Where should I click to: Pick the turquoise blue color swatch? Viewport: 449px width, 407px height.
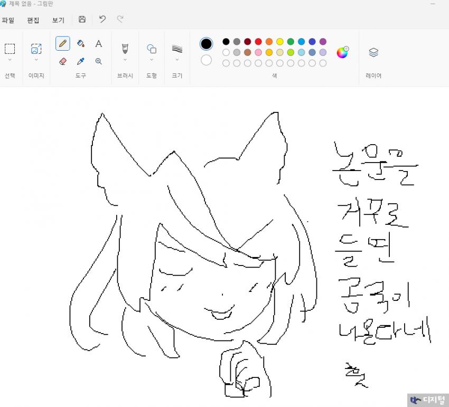click(x=301, y=42)
